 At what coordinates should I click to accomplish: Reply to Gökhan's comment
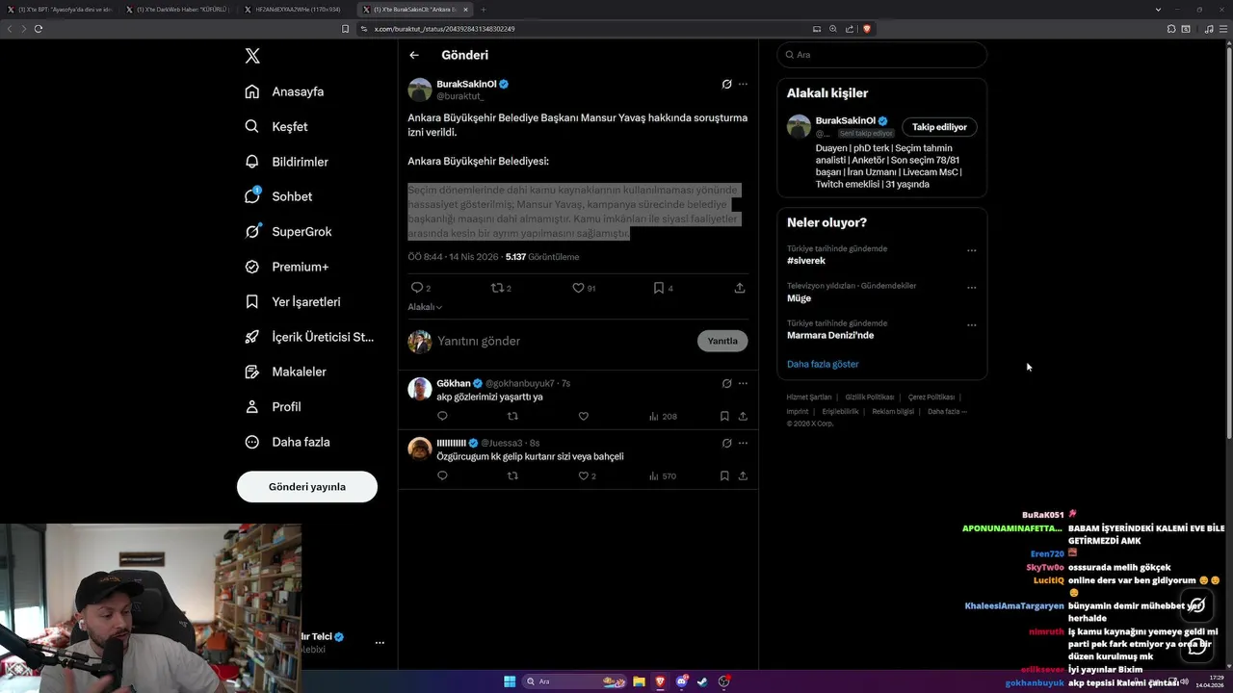tap(442, 416)
